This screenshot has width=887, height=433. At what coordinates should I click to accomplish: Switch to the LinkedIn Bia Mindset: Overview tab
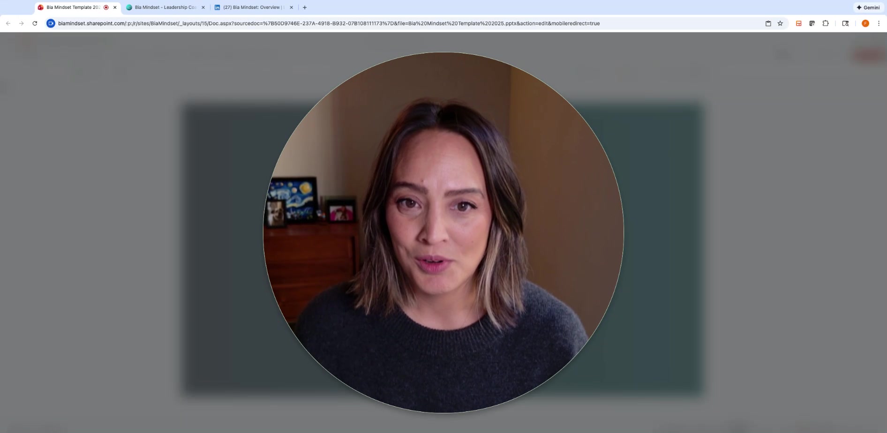pos(251,7)
